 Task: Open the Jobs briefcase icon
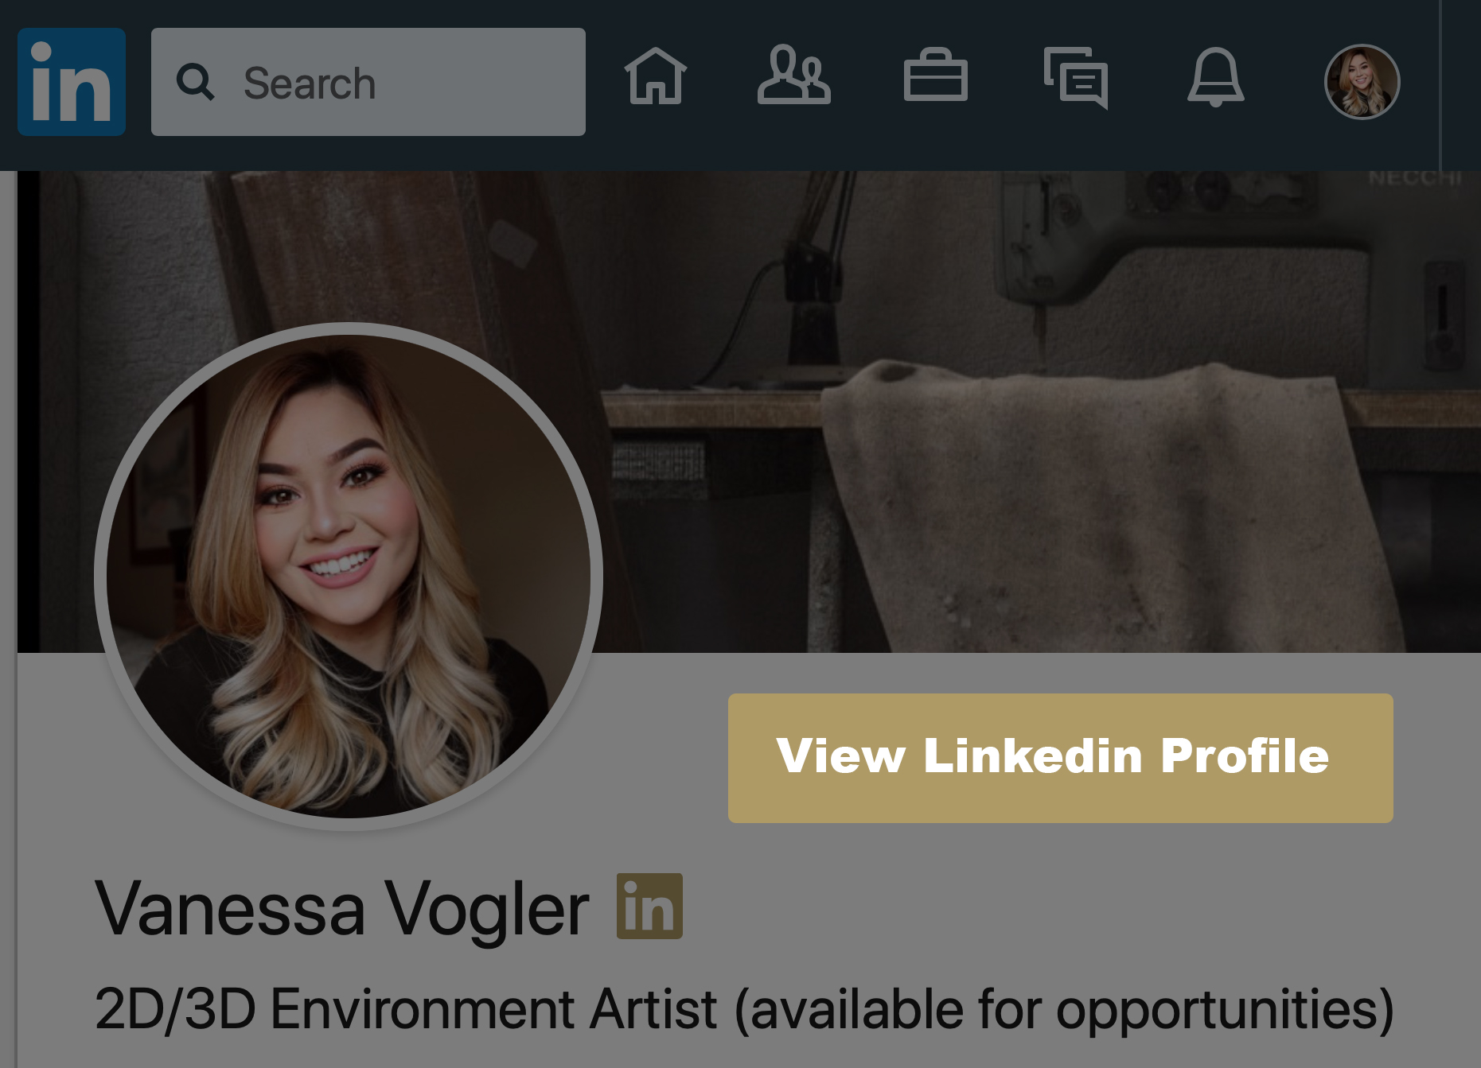[935, 77]
